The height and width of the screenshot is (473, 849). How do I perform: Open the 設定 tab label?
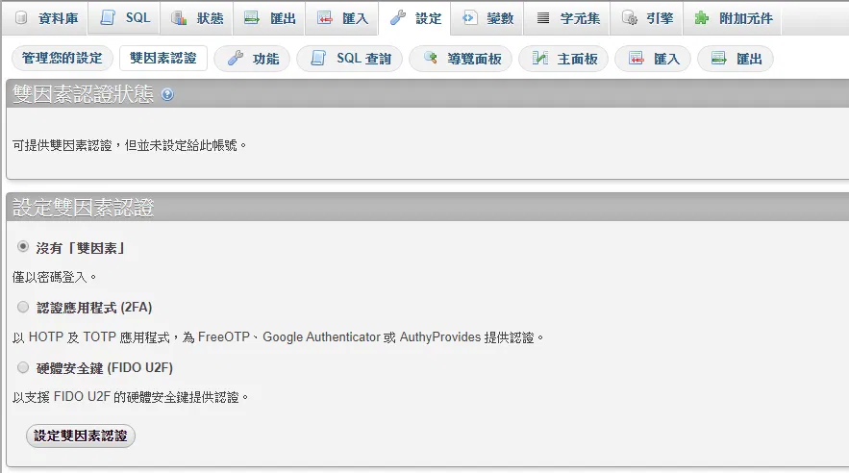coord(428,19)
